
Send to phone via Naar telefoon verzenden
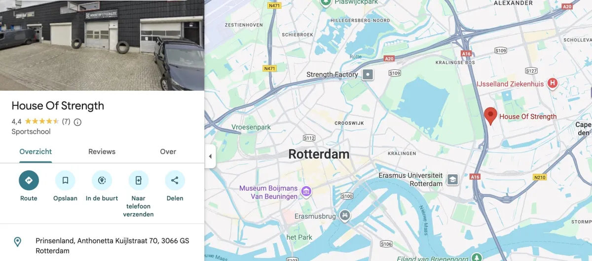pyautogui.click(x=138, y=180)
